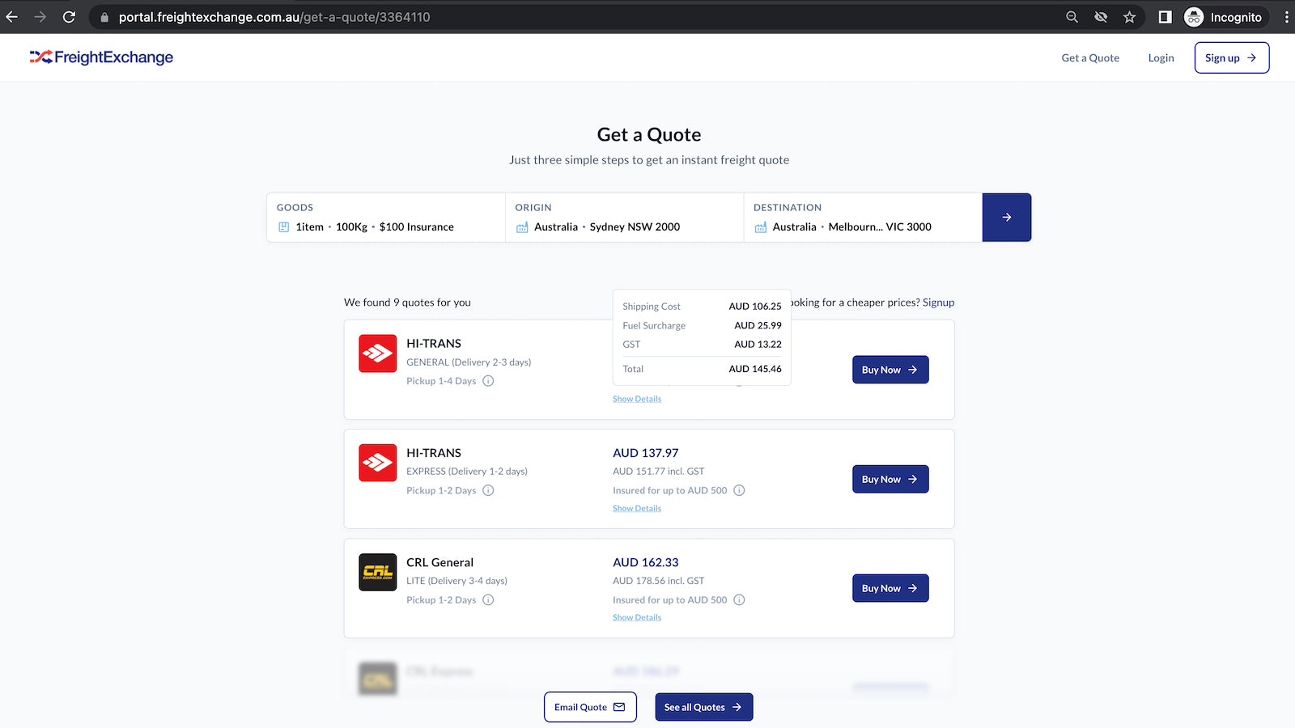Show pickup info for CRL General

click(488, 600)
